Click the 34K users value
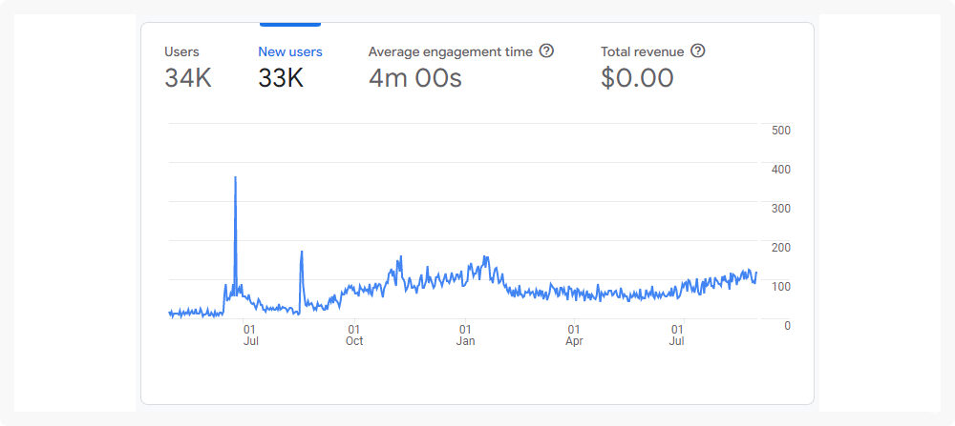Image resolution: width=955 pixels, height=426 pixels. tap(188, 78)
